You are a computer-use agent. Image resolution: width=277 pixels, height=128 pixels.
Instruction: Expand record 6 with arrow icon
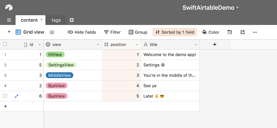click(16, 96)
